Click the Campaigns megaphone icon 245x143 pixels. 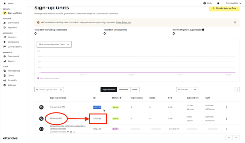4,42
